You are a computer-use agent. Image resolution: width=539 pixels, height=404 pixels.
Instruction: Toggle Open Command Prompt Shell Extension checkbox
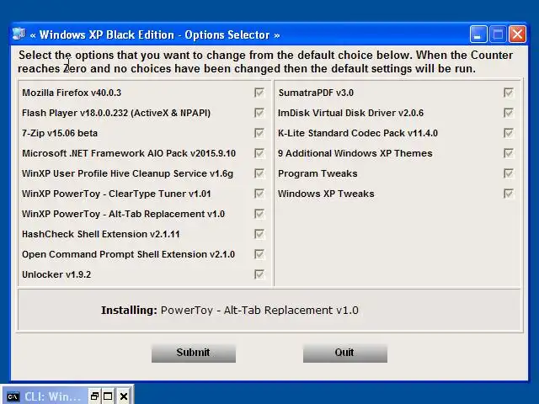coord(259,254)
